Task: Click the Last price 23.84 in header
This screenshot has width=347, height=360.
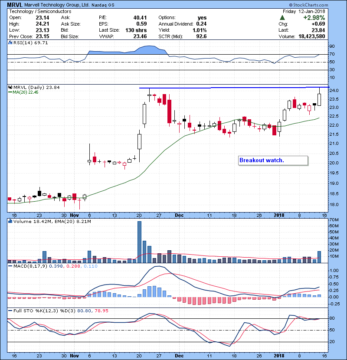Action: tap(318, 30)
